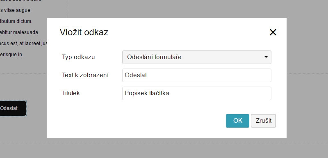Focus the Titulek input field

[197, 93]
